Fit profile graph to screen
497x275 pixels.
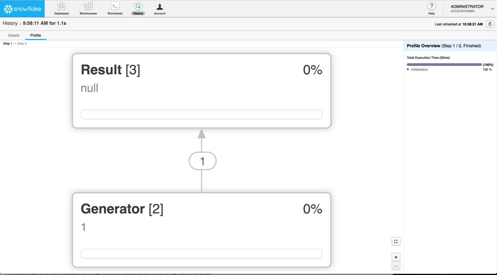[396, 241]
